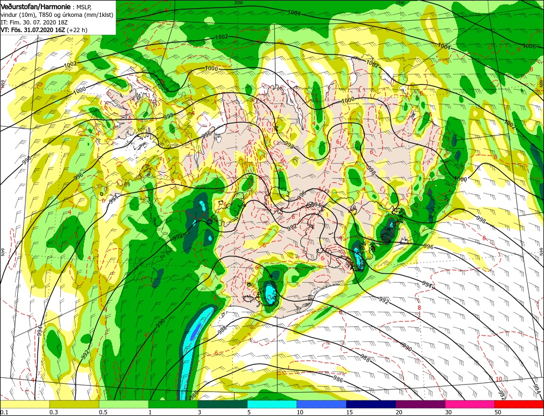Select the red 50+ legend swatch
This screenshot has height=416, width=544.
(x=519, y=404)
